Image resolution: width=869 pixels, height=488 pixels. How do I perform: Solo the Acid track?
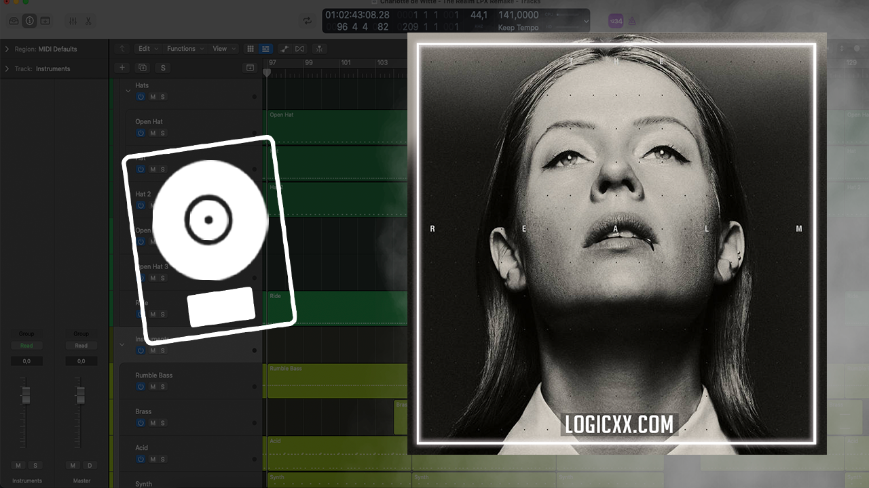click(x=163, y=460)
